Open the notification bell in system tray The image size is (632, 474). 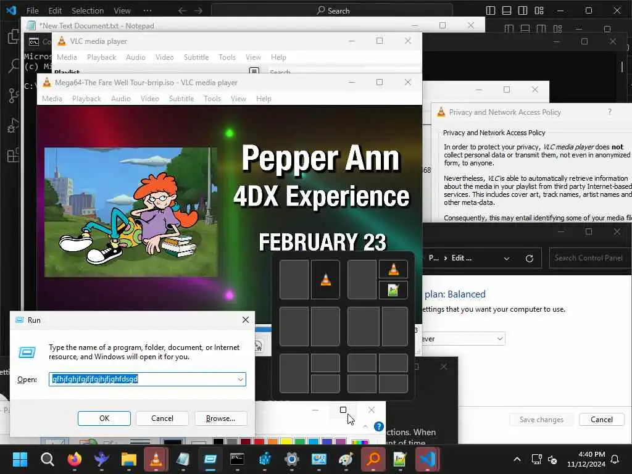tap(615, 459)
